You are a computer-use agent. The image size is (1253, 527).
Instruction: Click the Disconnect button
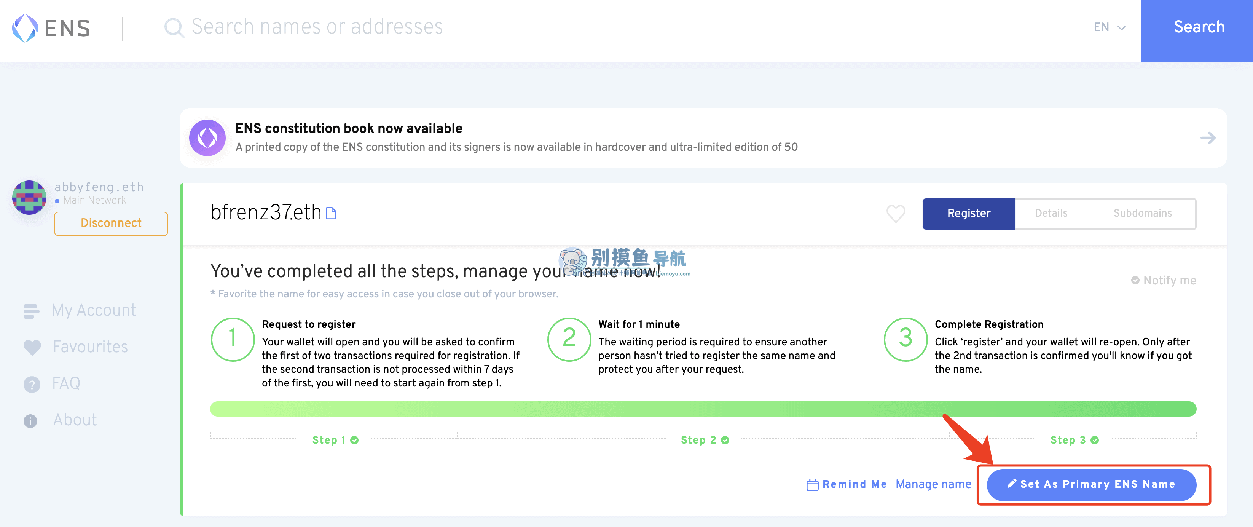click(x=111, y=224)
